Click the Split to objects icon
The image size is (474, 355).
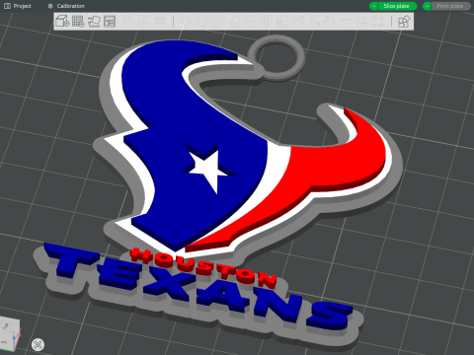(x=129, y=22)
